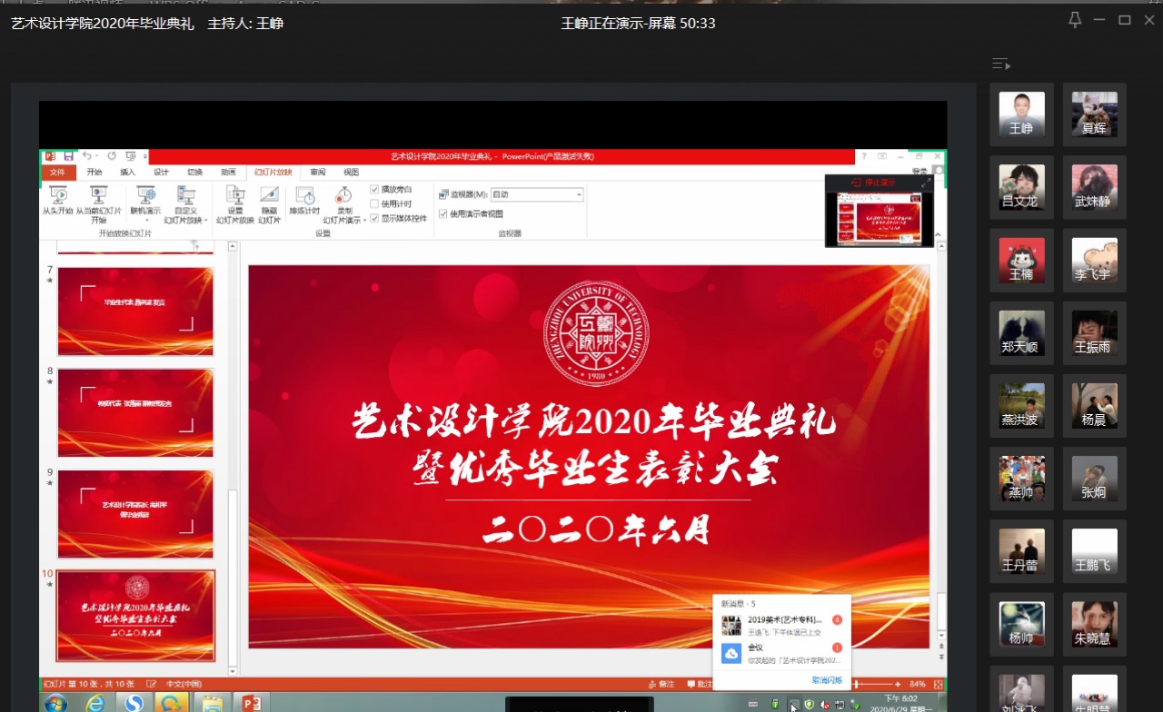Switch to the 插入 ribbon tab
The height and width of the screenshot is (712, 1163).
click(x=127, y=172)
